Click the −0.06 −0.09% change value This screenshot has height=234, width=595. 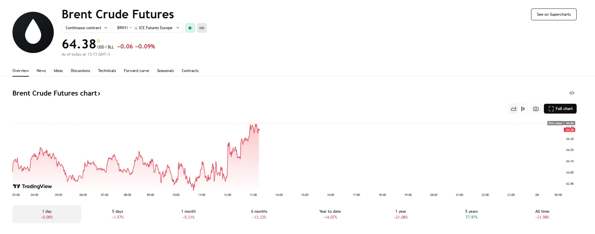click(136, 46)
